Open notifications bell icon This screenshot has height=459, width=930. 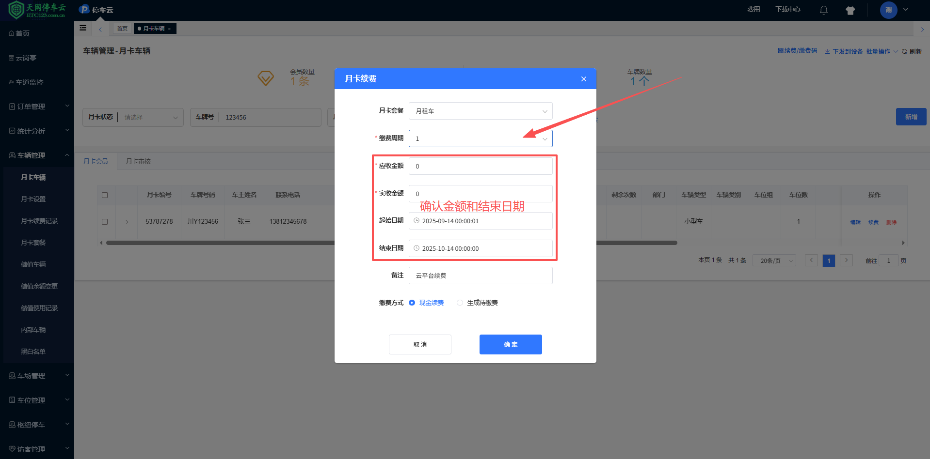823,10
